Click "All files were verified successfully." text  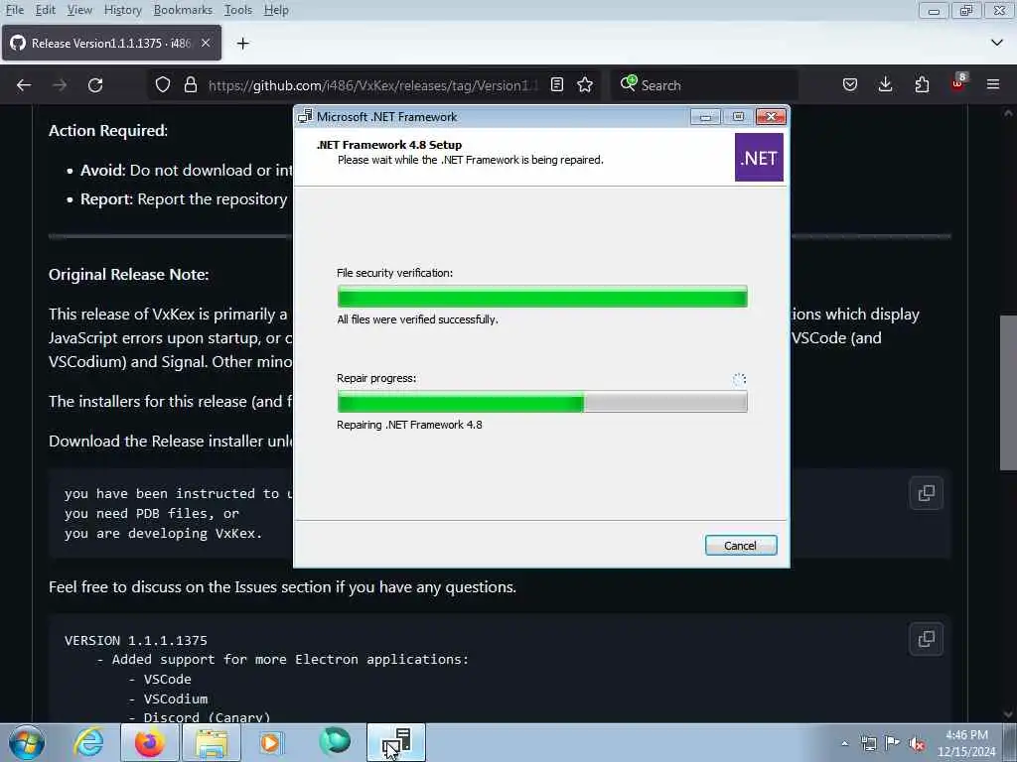418,319
